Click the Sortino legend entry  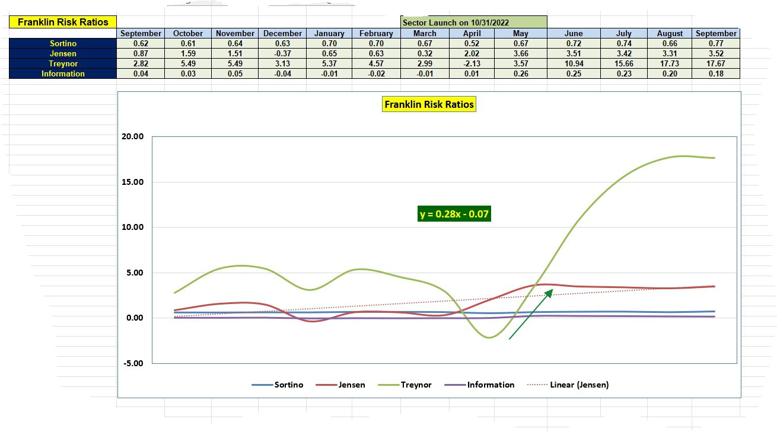pos(288,385)
